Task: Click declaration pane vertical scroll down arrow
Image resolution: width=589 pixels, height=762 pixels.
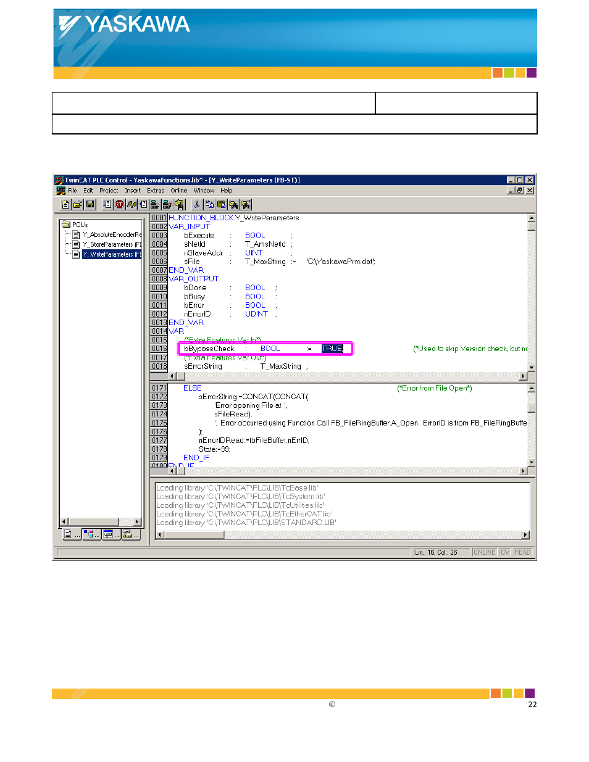Action: coord(532,368)
